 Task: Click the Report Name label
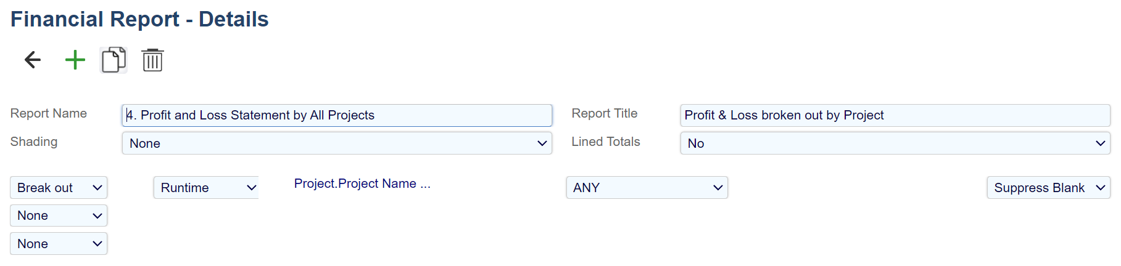49,113
